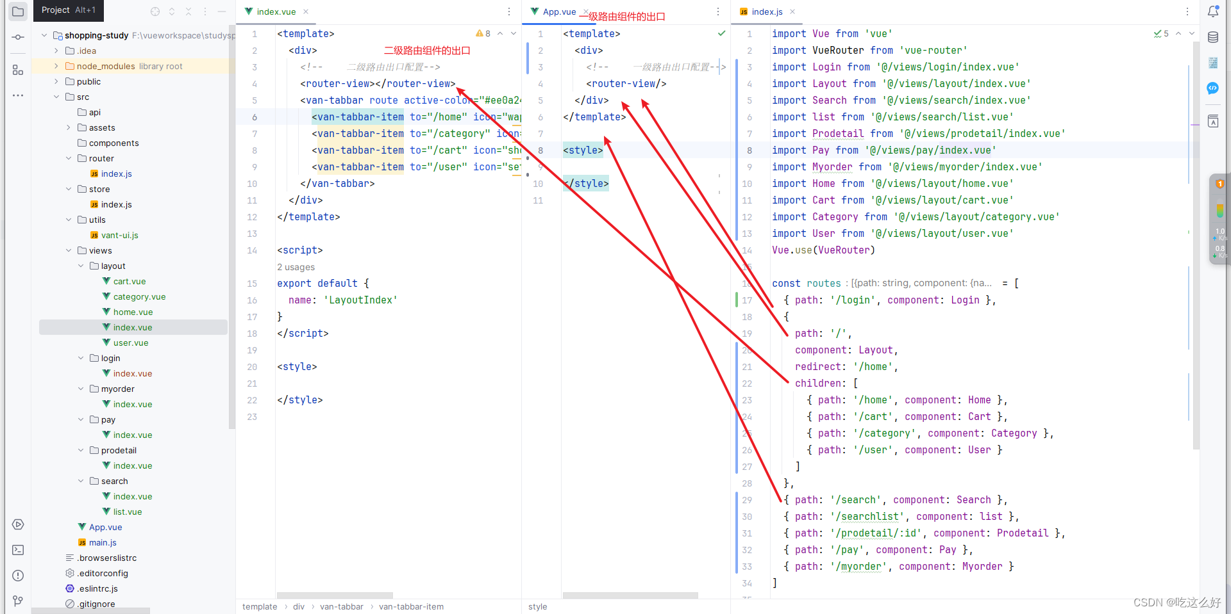Open tab options menu for App.vue editor

coord(718,12)
